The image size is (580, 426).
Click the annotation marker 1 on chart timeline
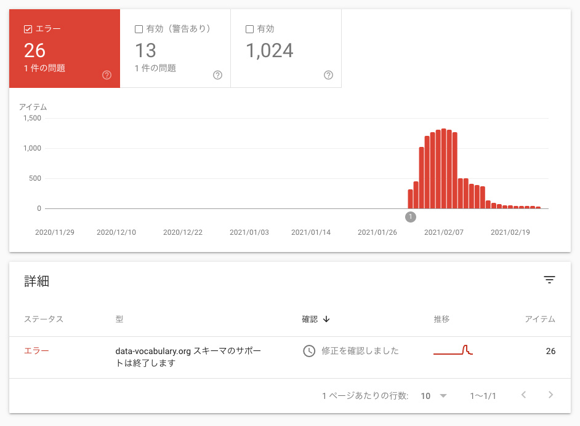pos(411,217)
